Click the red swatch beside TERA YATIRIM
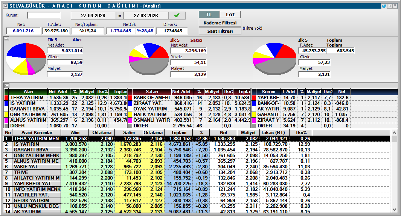The height and width of the screenshot is (216, 401). pos(6,98)
